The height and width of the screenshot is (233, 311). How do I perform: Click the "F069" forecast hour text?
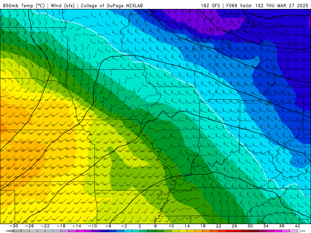[232, 5]
